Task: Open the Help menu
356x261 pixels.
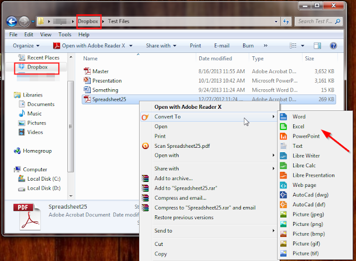Action: [84, 35]
